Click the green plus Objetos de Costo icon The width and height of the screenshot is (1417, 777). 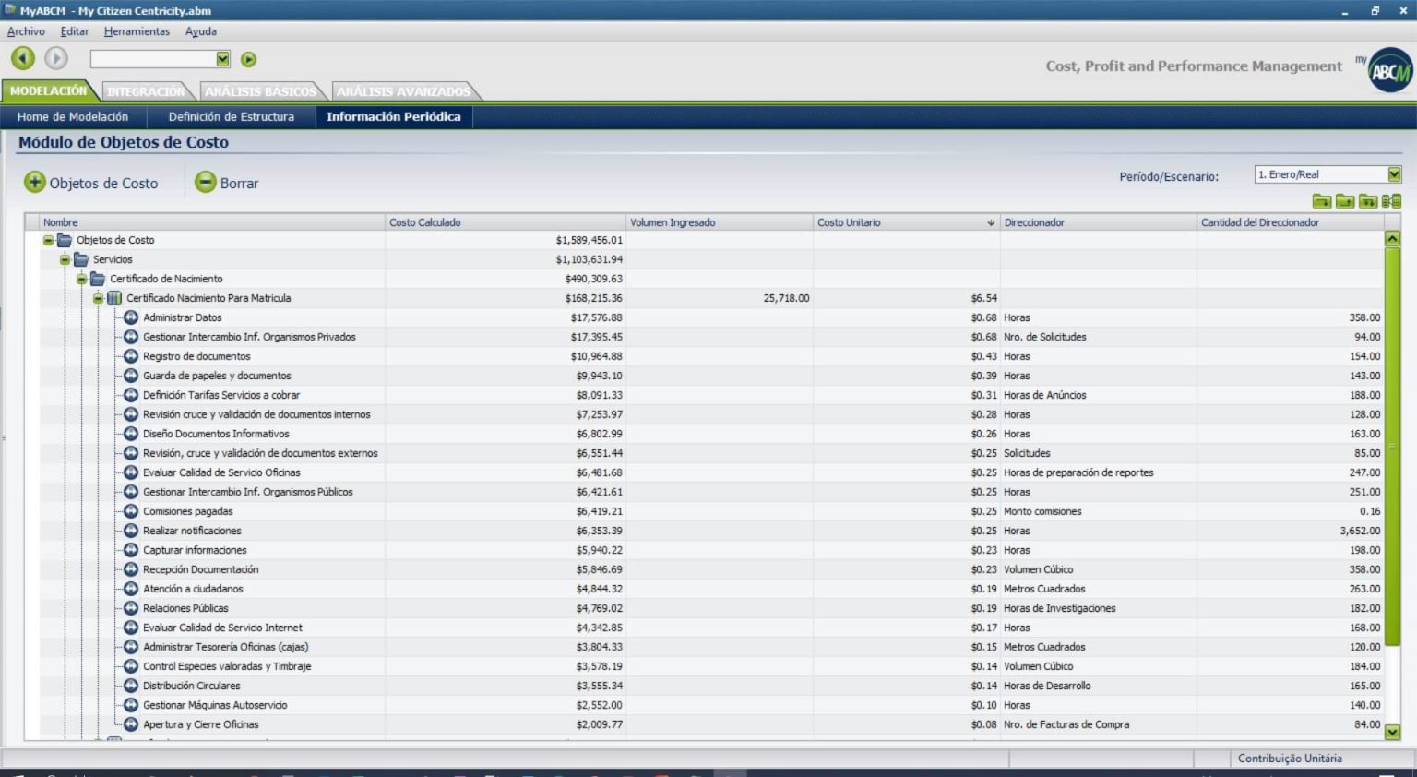(34, 182)
